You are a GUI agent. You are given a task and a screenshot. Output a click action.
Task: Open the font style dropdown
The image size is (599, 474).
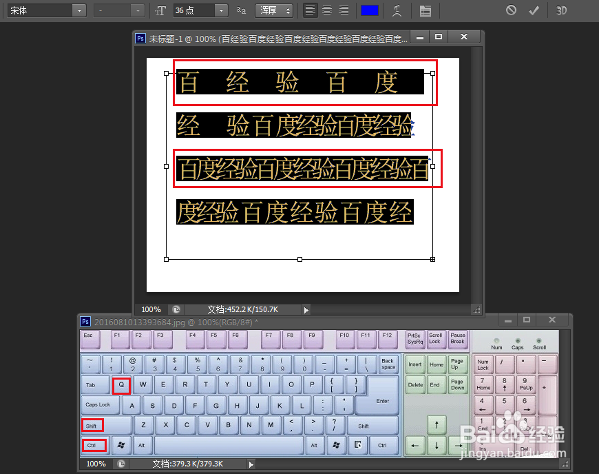(x=119, y=11)
